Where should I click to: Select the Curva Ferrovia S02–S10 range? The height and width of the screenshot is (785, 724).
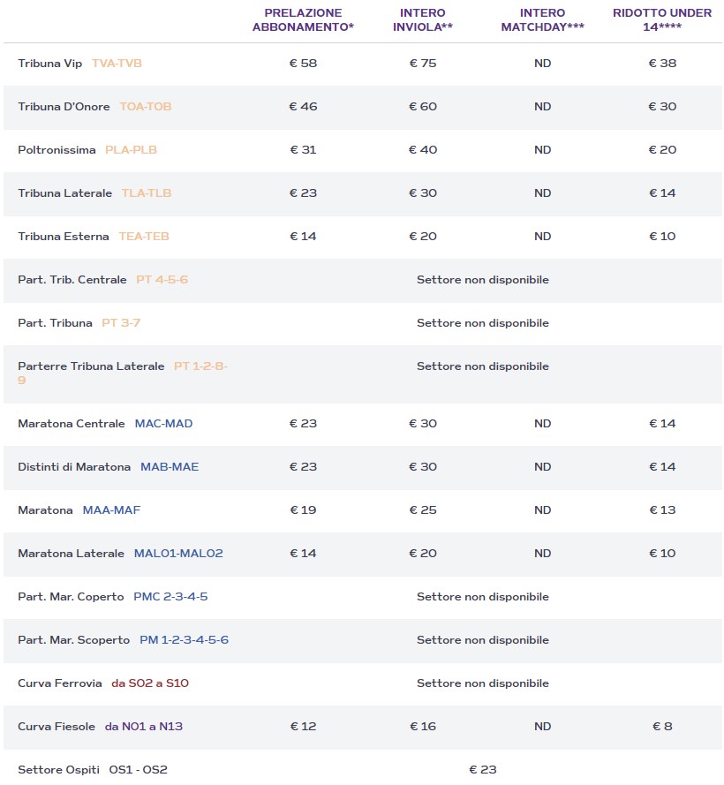click(x=150, y=683)
